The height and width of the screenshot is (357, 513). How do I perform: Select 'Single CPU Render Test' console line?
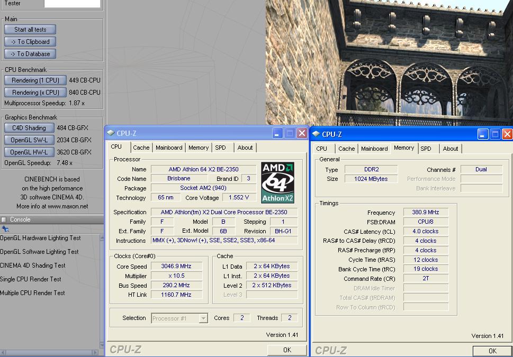pos(30,279)
